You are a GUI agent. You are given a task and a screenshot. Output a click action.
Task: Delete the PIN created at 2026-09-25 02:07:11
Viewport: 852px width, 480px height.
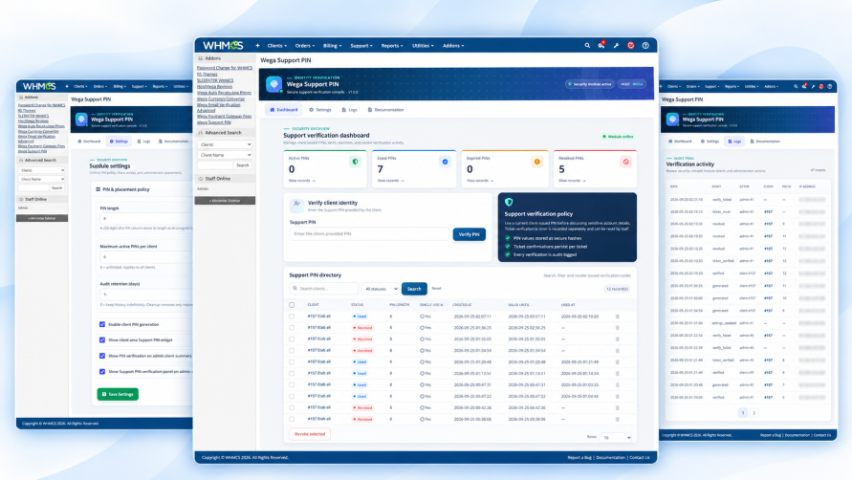click(618, 316)
